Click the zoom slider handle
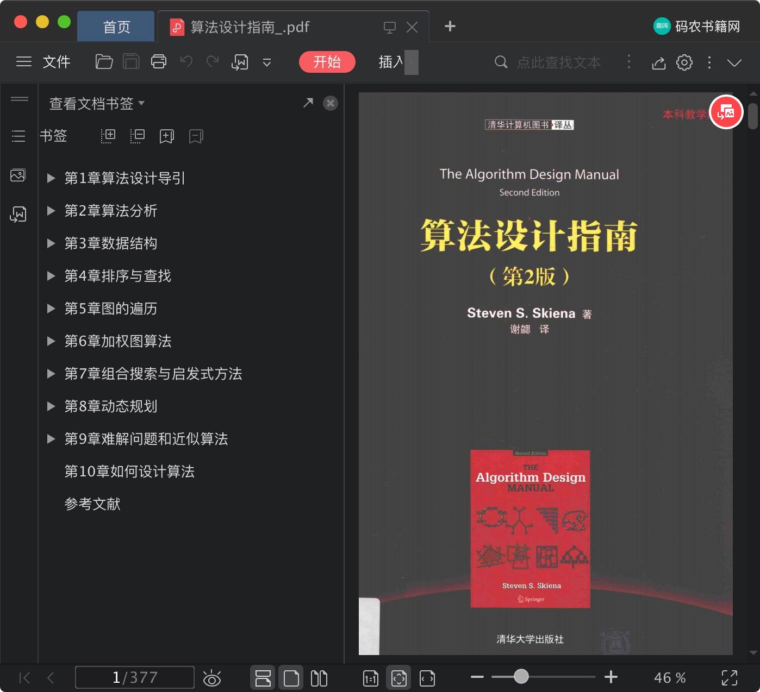760x692 pixels. click(x=521, y=676)
